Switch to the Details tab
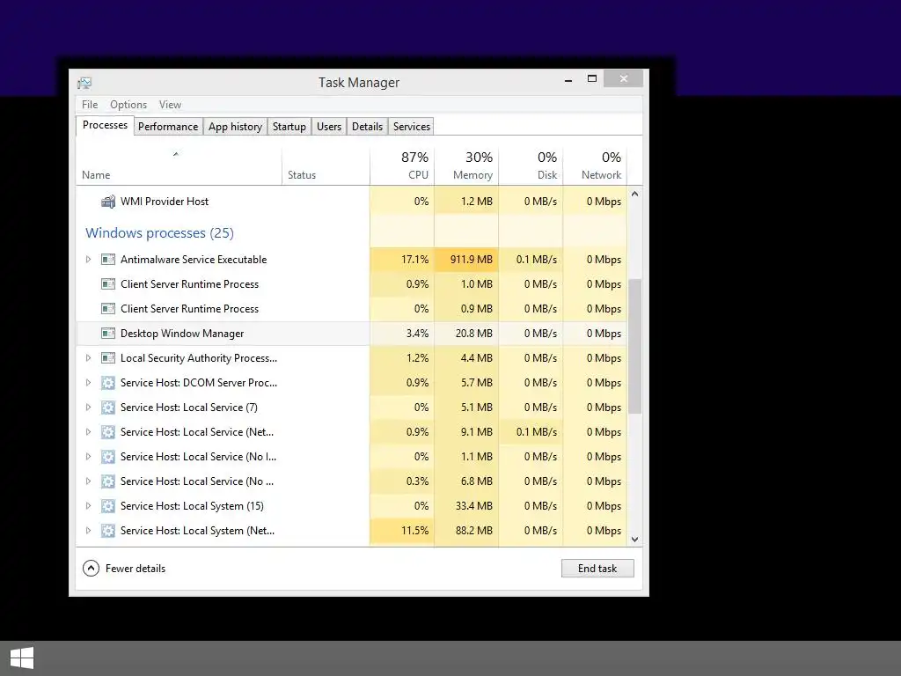 click(x=367, y=127)
